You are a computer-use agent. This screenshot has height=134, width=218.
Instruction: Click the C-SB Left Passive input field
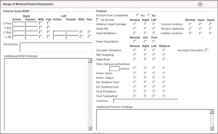click(x=72, y=37)
